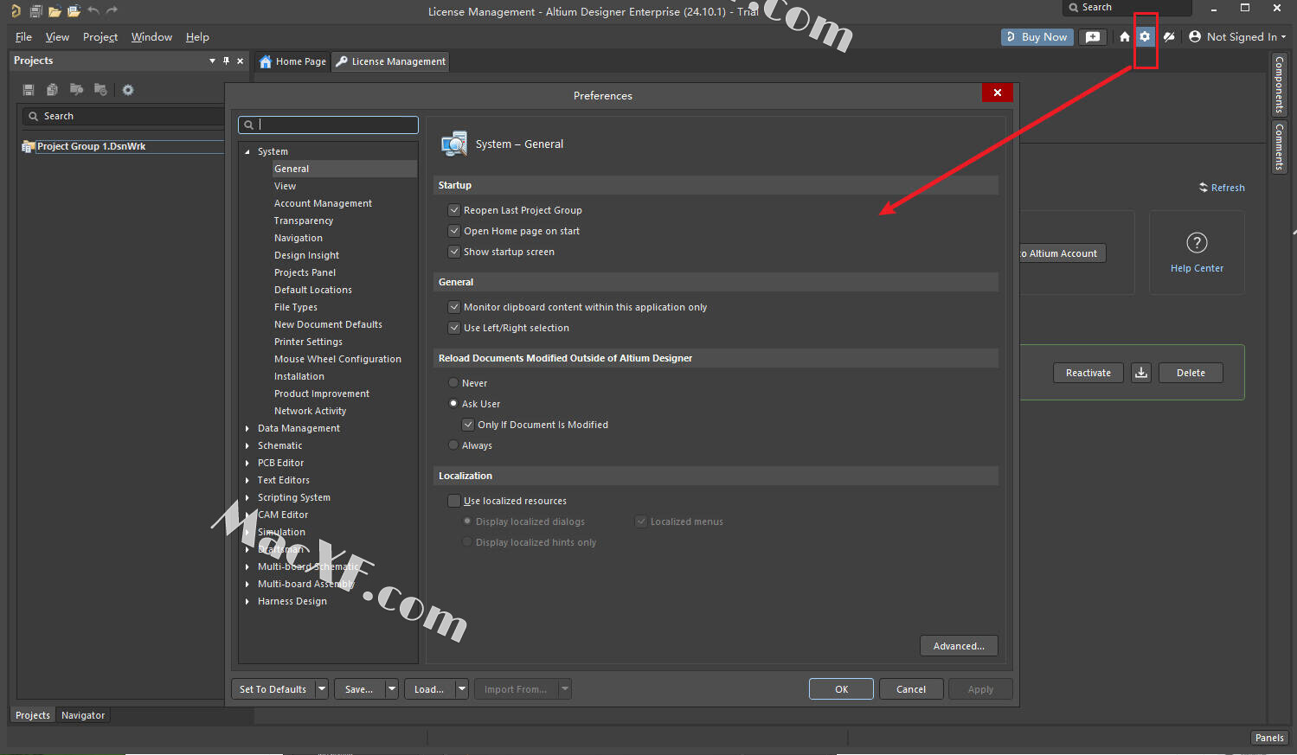Expand the Harness Design tree node
The width and height of the screenshot is (1297, 755).
(247, 601)
